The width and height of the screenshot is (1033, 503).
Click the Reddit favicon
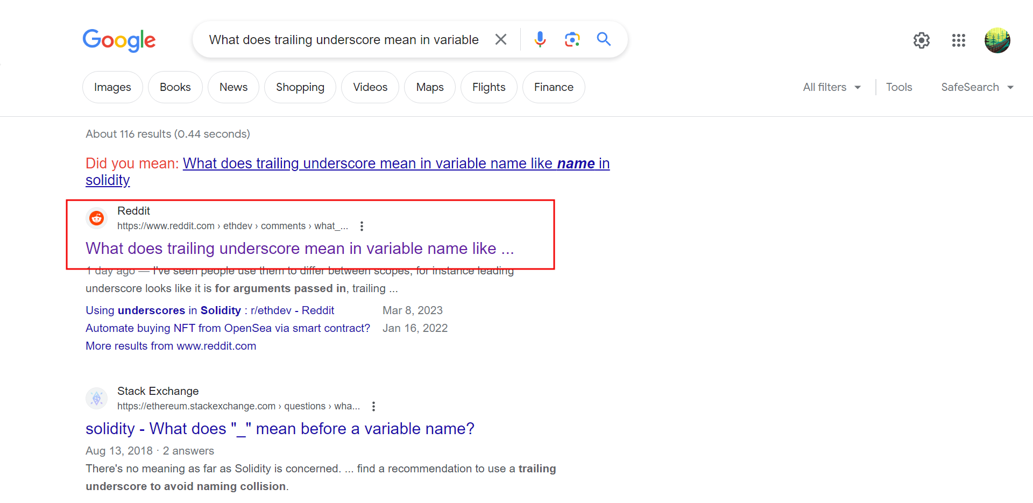96,218
